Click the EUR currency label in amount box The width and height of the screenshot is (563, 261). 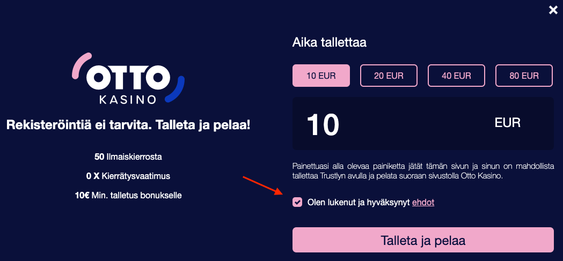coord(507,123)
